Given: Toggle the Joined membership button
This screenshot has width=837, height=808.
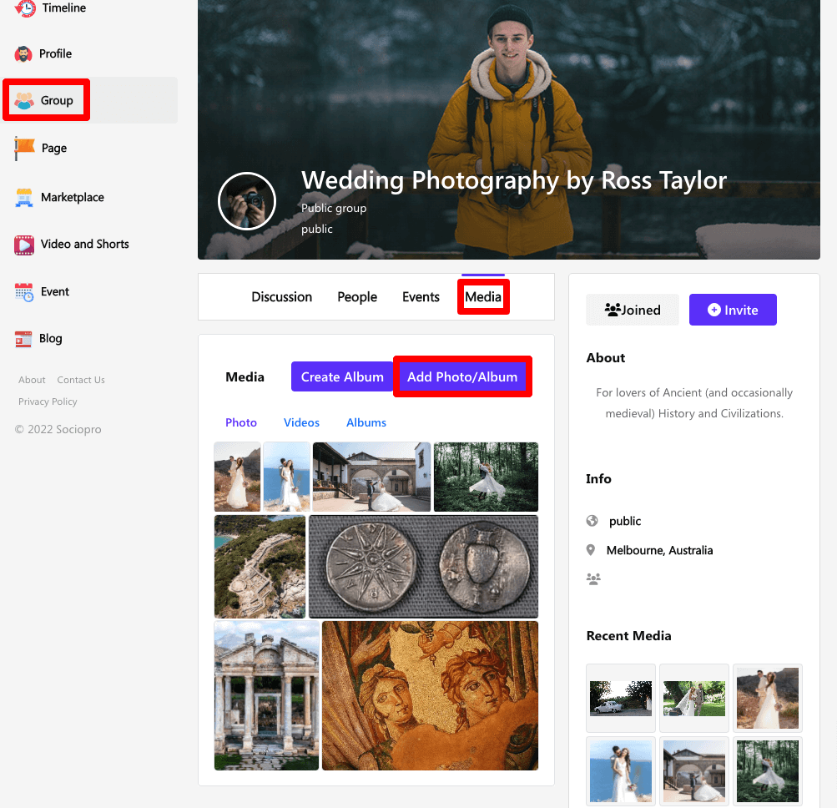Looking at the screenshot, I should point(633,310).
